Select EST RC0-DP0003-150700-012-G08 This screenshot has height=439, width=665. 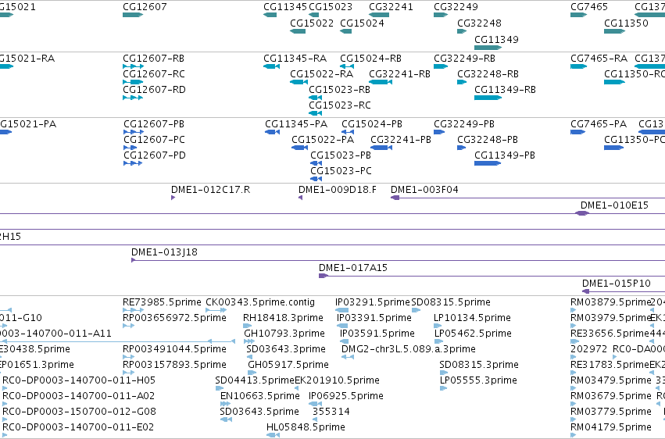point(79,412)
